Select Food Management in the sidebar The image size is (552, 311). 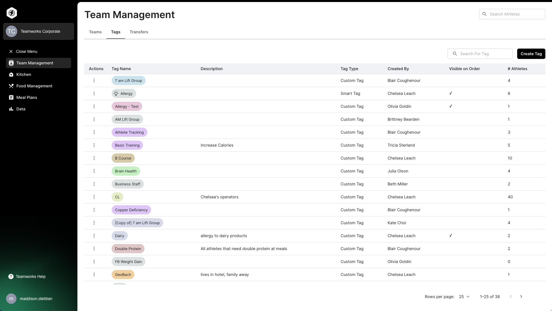(x=34, y=86)
